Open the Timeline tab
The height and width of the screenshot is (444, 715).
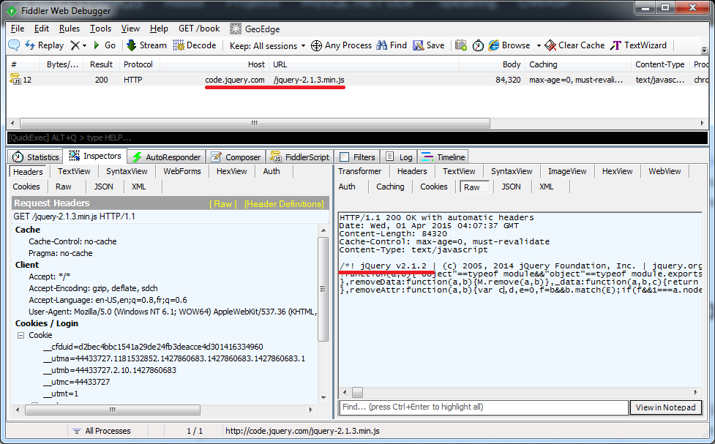pyautogui.click(x=443, y=157)
